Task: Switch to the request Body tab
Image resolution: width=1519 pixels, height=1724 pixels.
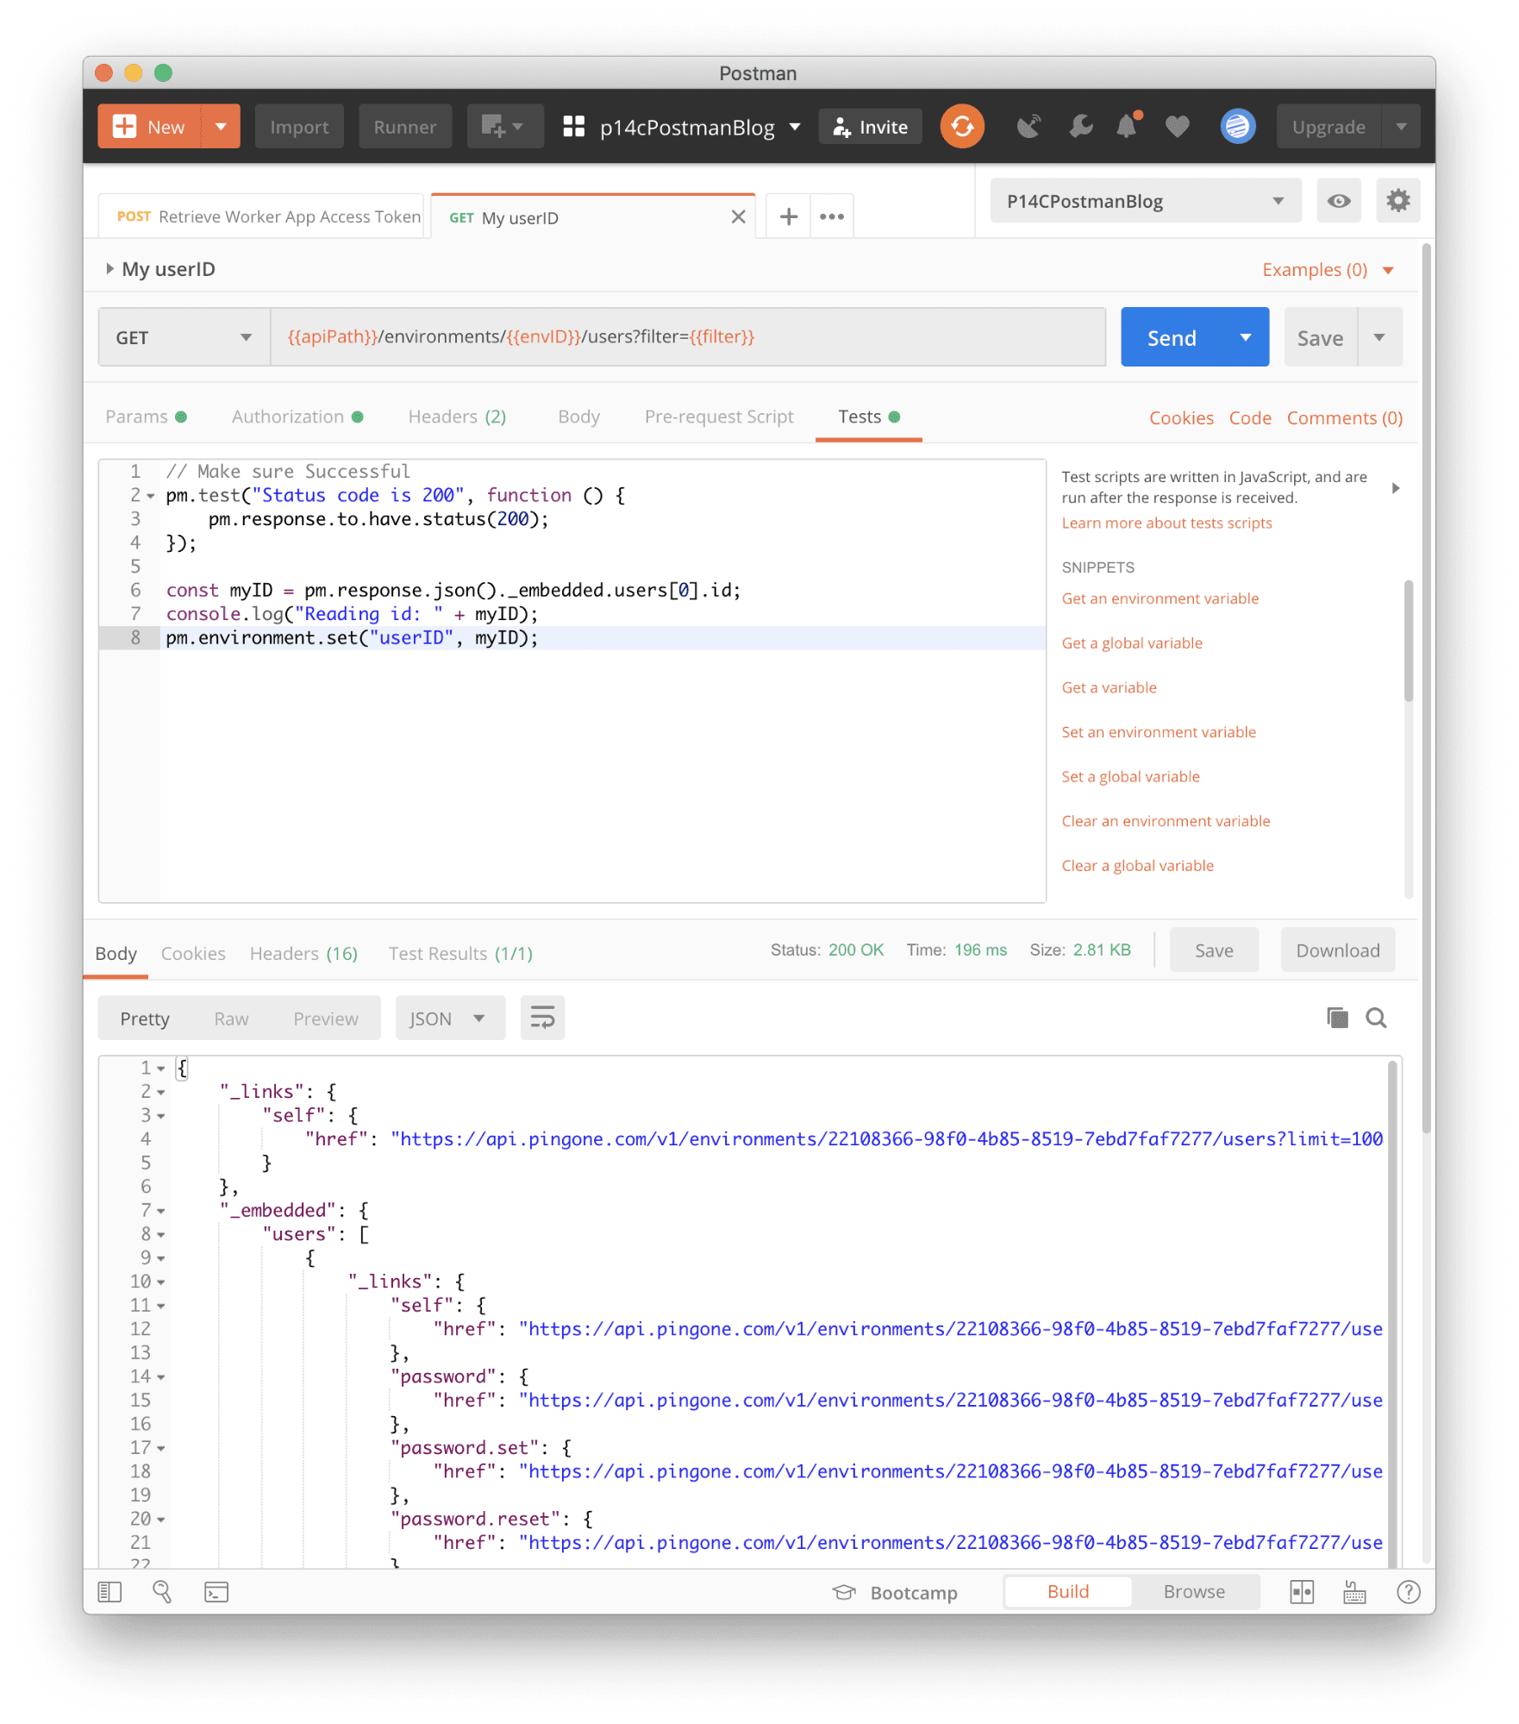Action: tap(578, 417)
